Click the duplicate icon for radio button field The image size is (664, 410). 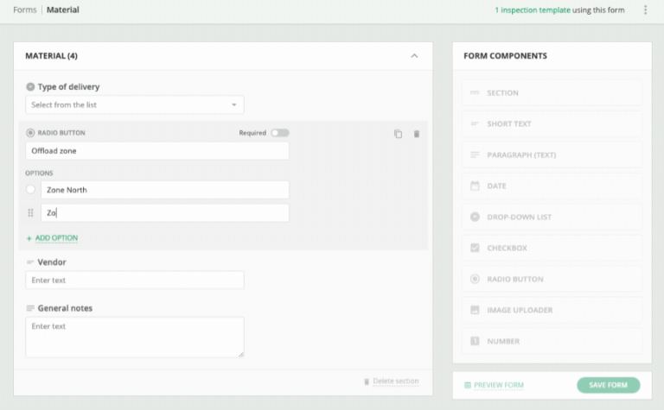398,134
